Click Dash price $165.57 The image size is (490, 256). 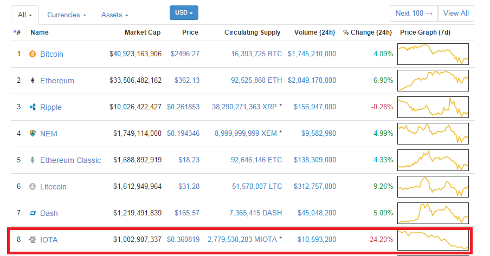click(x=187, y=213)
